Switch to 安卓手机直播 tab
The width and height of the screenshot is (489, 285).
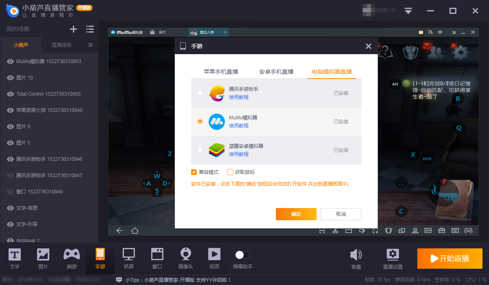(x=276, y=72)
